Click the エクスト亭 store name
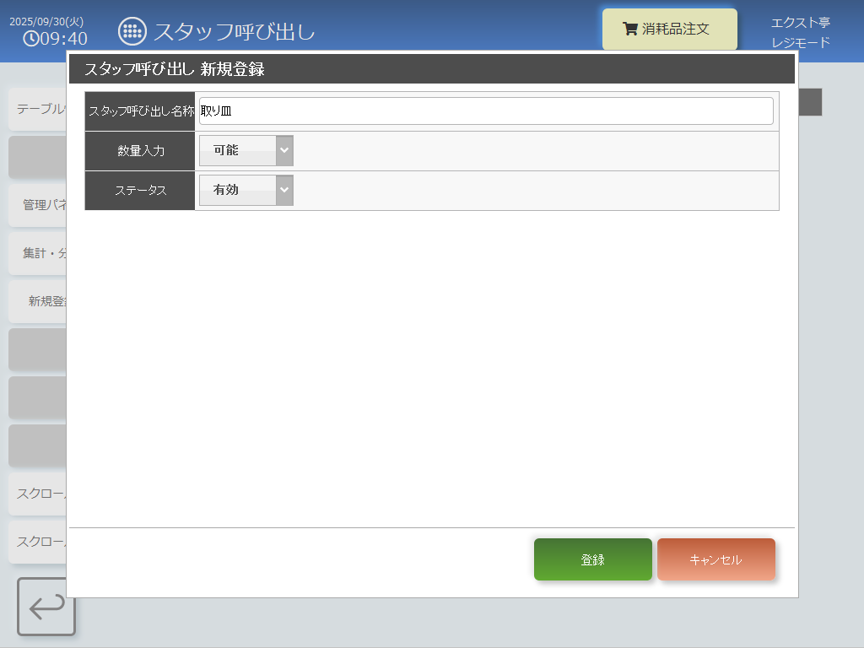Viewport: 864px width, 648px height. coord(800,23)
